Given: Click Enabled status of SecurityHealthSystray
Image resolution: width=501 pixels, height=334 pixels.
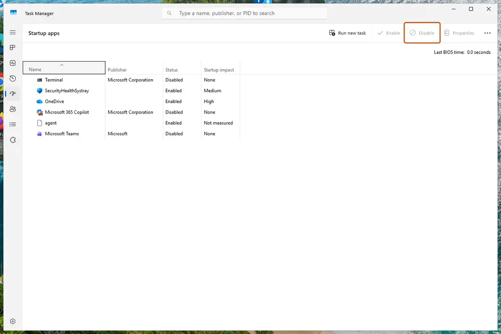Looking at the screenshot, I should click(173, 91).
